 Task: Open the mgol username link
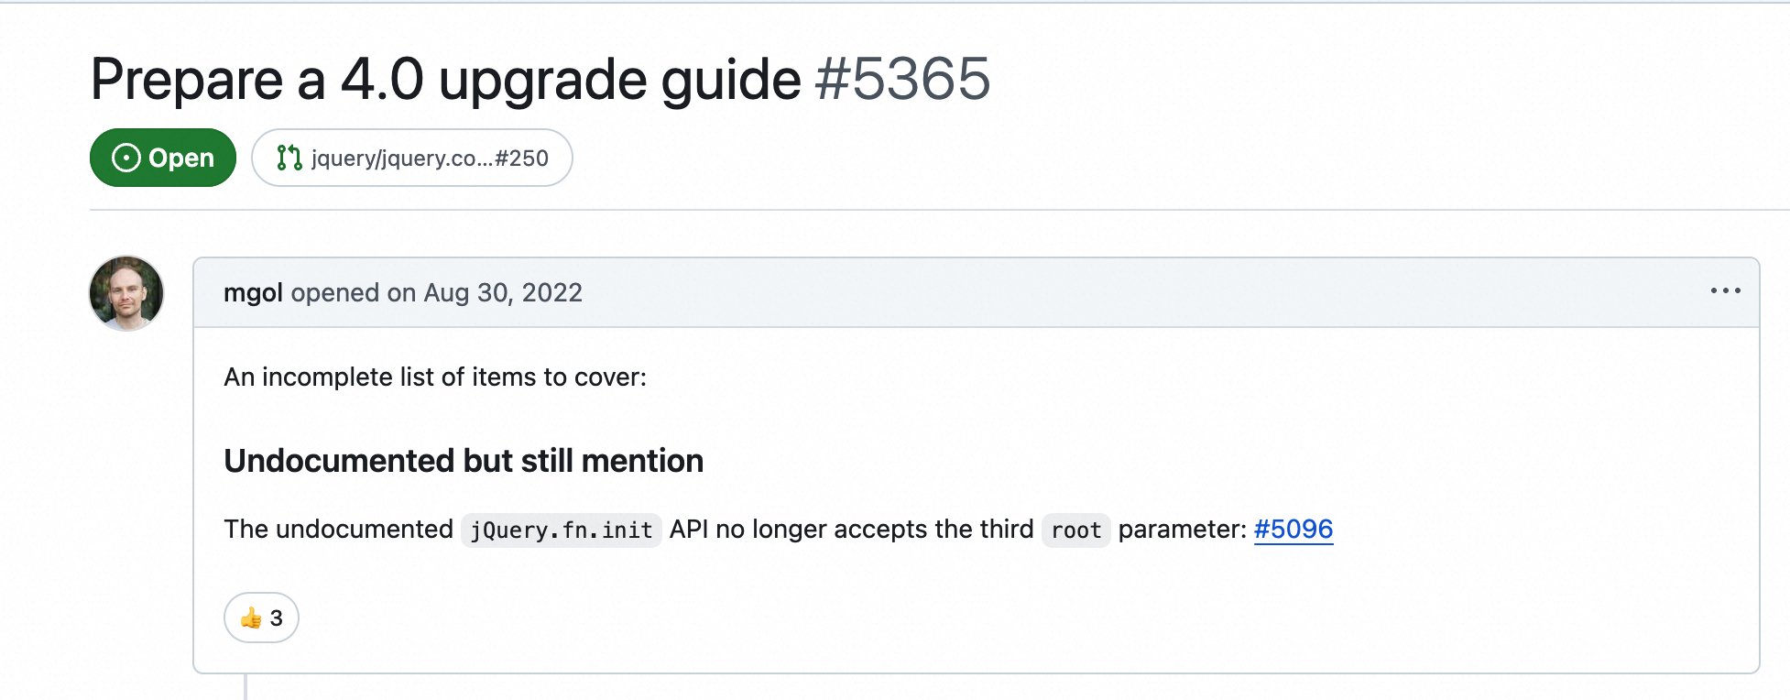pos(253,293)
